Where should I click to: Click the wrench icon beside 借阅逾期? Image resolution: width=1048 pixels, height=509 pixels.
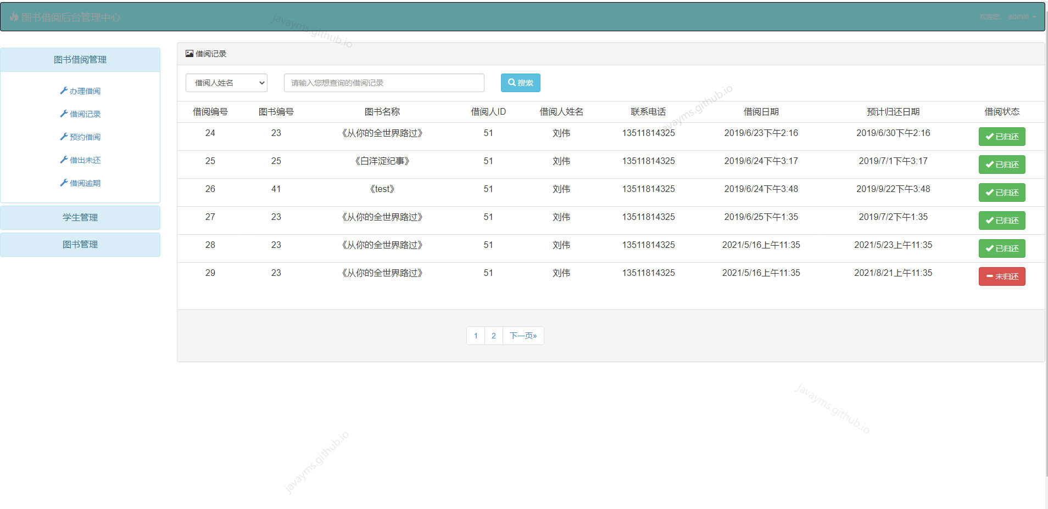[x=64, y=183]
